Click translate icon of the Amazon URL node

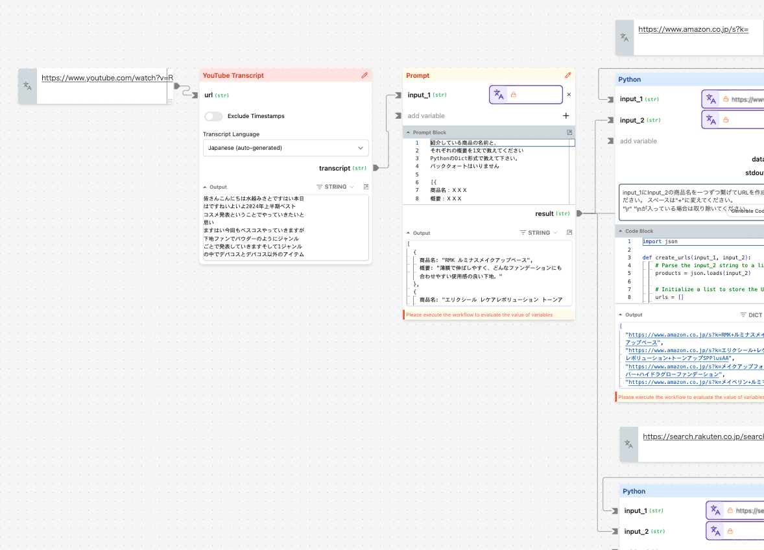click(625, 38)
